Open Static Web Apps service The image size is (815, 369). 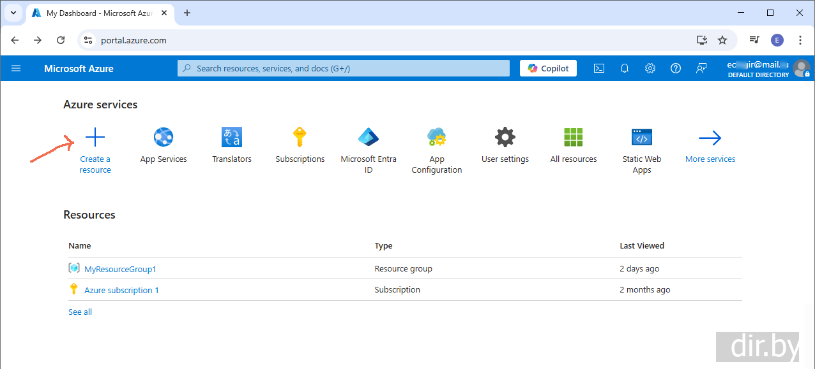(x=642, y=137)
